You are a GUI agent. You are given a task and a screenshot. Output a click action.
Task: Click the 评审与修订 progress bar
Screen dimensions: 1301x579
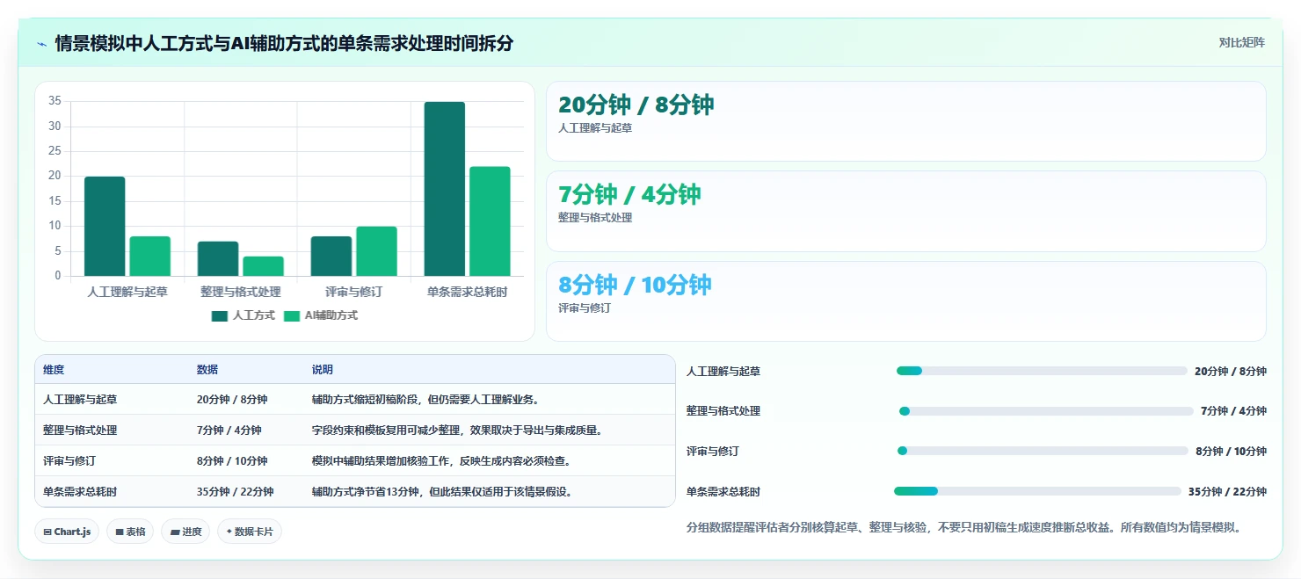1042,451
